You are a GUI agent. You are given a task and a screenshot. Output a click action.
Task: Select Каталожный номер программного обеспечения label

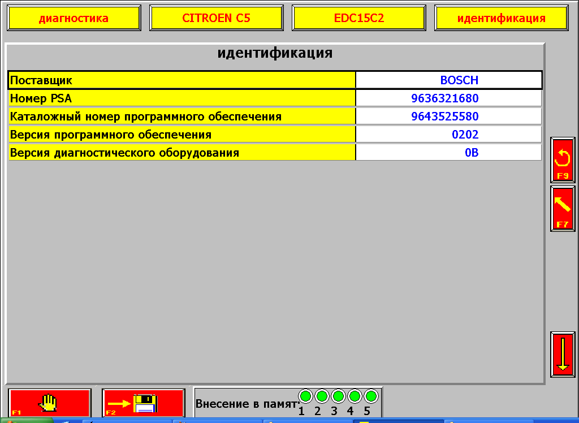182,116
